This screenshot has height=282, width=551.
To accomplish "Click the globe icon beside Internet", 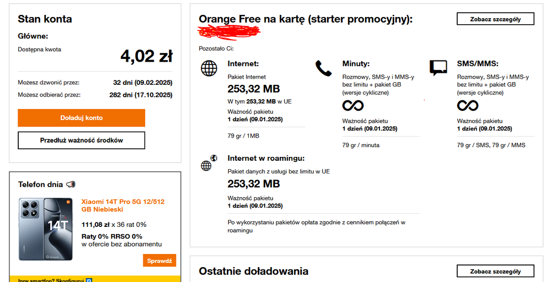I will tap(209, 69).
